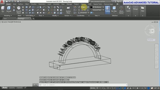Click the Open file quick access icon
Image resolution: width=160 pixels, height=90 pixels.
(x=9, y=1)
